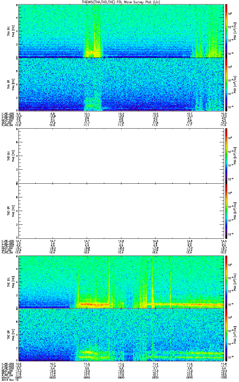Click the color bar beside THE B-parallel panel

(x=226, y=335)
